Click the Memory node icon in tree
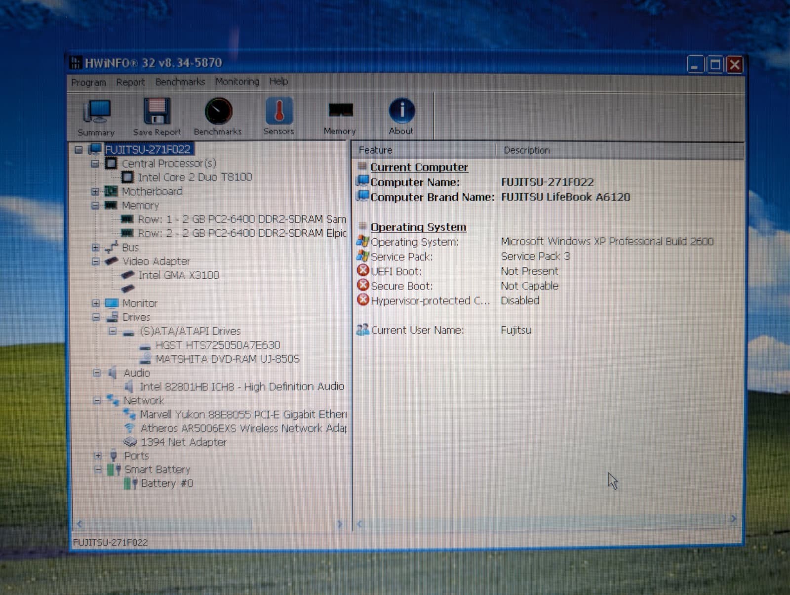The height and width of the screenshot is (595, 790). tap(111, 205)
